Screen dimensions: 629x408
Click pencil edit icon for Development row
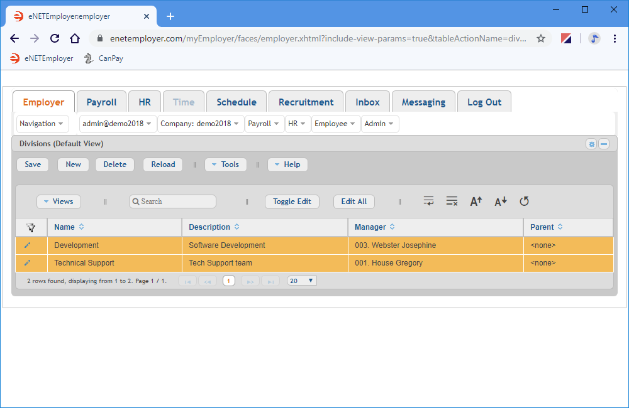click(x=27, y=245)
